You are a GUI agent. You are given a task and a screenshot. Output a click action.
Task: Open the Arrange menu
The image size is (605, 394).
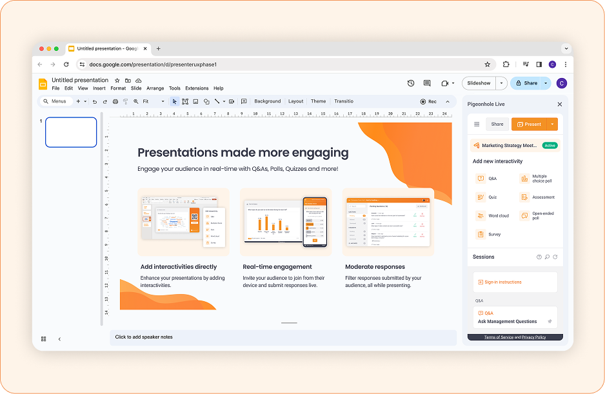point(155,88)
